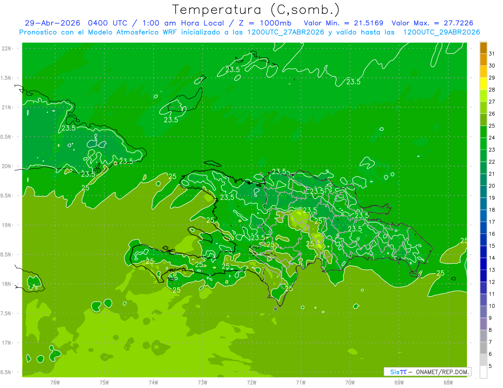Click the 1200UTC_29ABR2026 valid-until text
The height and width of the screenshot is (388, 503).
coord(441,32)
